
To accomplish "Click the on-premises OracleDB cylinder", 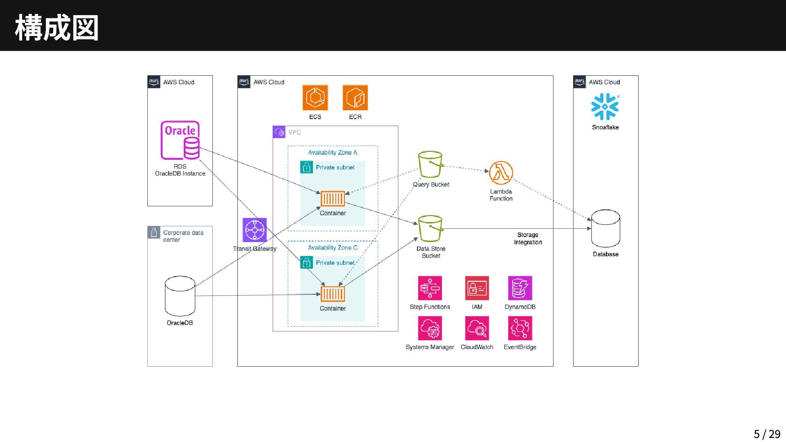I will point(180,296).
